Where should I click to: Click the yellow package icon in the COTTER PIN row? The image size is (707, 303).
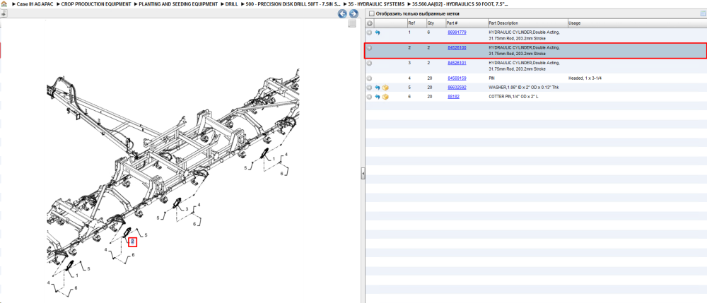click(x=385, y=97)
